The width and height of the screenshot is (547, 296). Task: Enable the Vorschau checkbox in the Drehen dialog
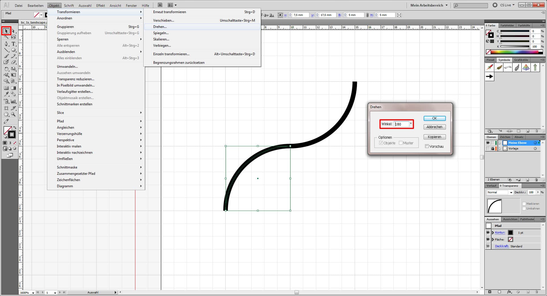(x=427, y=146)
